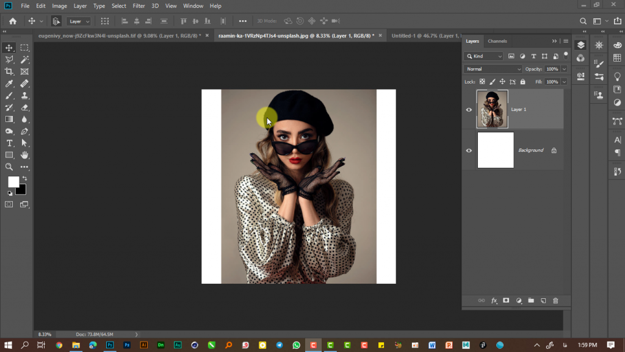The height and width of the screenshot is (352, 625).
Task: Select the Pen tool
Action: pos(24,131)
